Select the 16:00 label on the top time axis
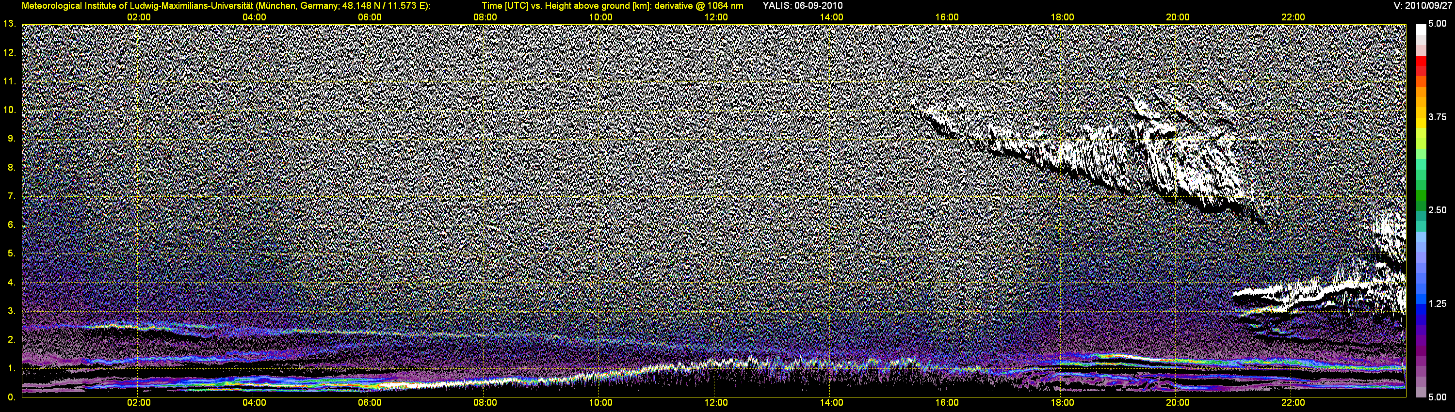The width and height of the screenshot is (1455, 412). click(x=947, y=17)
